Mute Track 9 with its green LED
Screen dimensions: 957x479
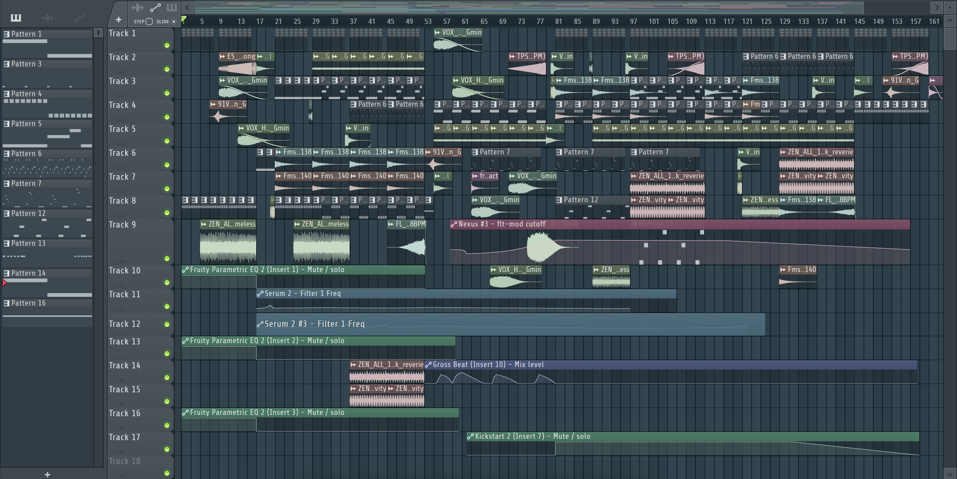pos(167,258)
